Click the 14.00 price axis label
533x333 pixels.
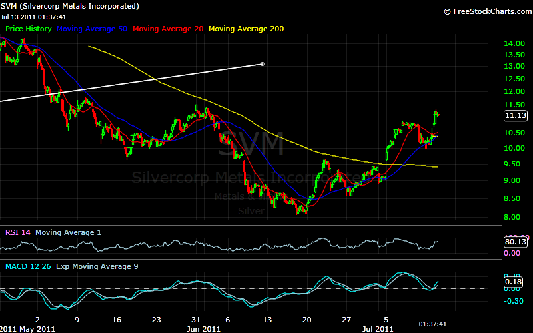514,43
